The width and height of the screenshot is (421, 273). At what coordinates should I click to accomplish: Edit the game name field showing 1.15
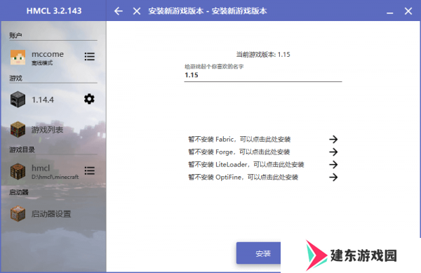click(263, 75)
